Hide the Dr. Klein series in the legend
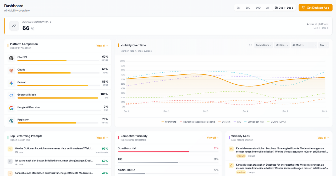This screenshot has height=176, width=336. coord(226,122)
